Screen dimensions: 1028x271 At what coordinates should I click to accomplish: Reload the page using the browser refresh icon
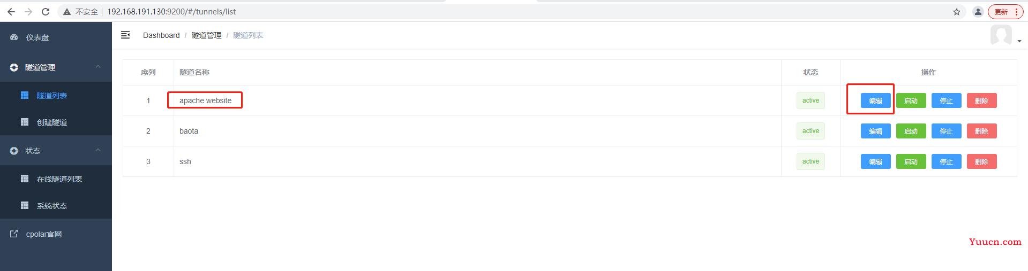[x=46, y=12]
